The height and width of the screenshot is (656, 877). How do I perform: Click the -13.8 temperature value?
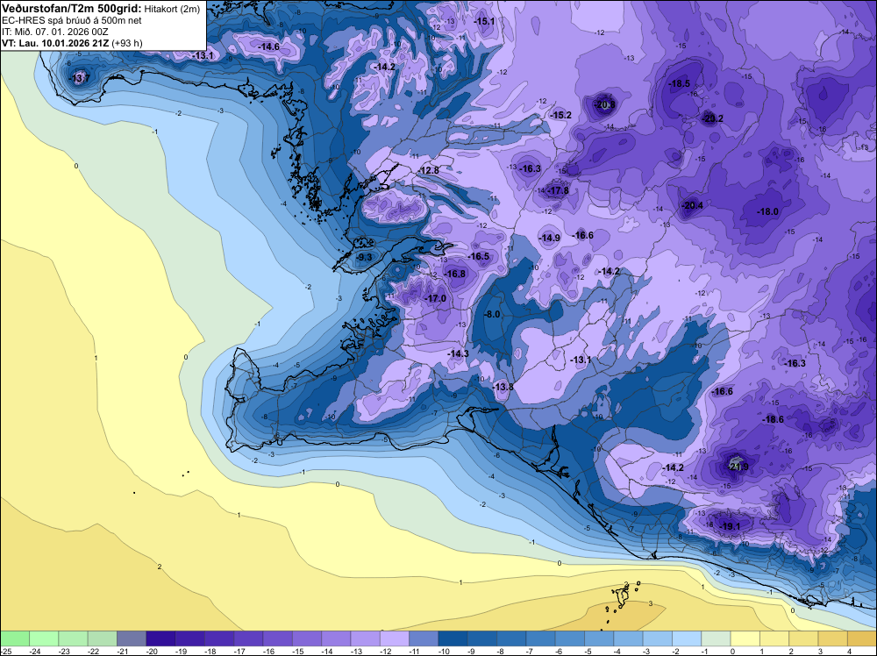point(503,387)
